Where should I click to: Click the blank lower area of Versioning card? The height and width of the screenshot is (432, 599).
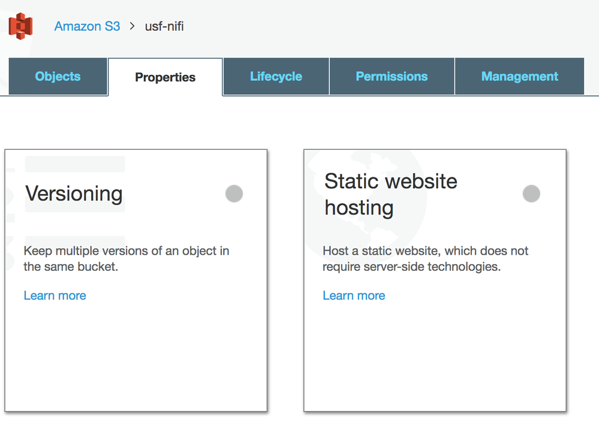[136, 360]
